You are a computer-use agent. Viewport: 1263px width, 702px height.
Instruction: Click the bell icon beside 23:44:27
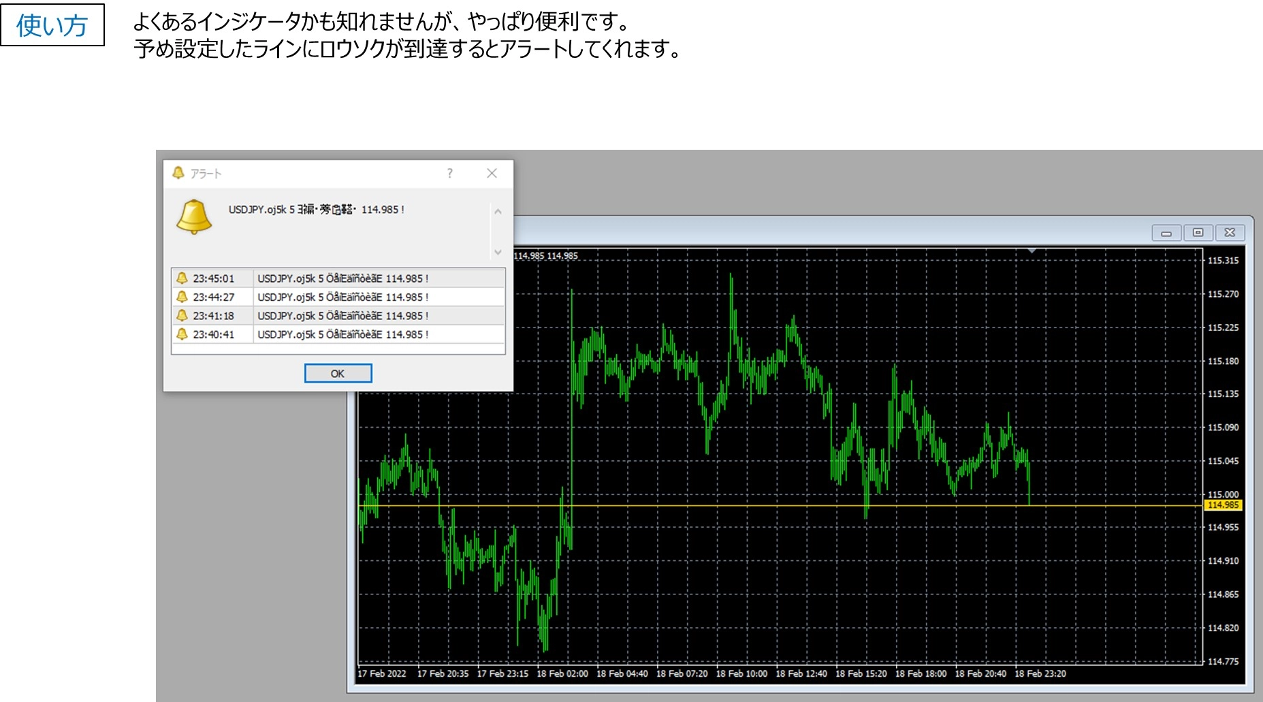[x=182, y=297]
